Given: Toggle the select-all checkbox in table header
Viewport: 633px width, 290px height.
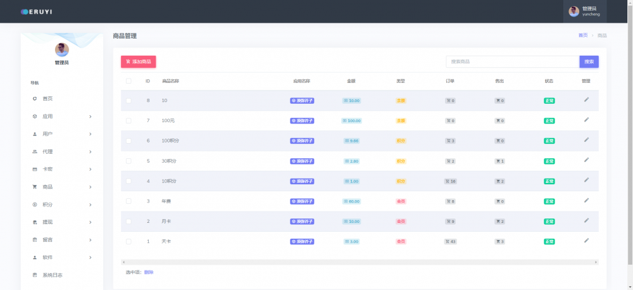Looking at the screenshot, I should point(128,81).
